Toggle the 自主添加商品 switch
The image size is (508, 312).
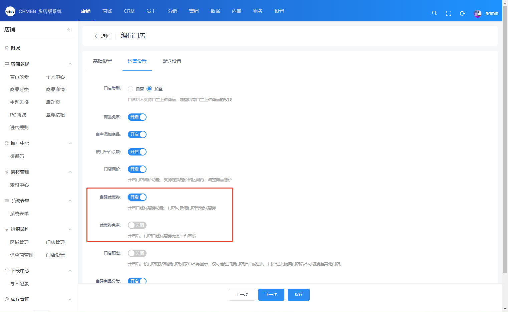[x=137, y=134]
